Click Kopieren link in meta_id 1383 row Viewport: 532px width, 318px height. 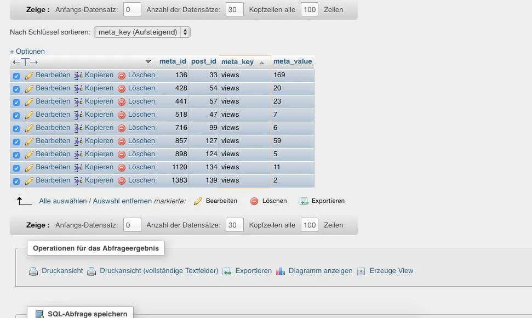pyautogui.click(x=99, y=180)
